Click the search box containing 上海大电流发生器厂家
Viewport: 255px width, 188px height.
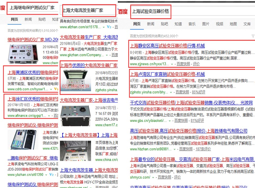click(89, 10)
